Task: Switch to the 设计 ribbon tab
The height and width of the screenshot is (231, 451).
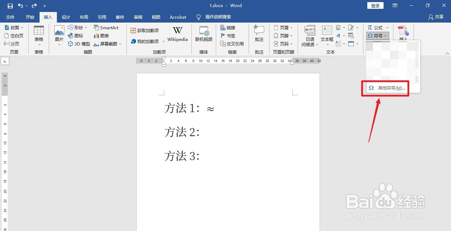Action: (66, 17)
